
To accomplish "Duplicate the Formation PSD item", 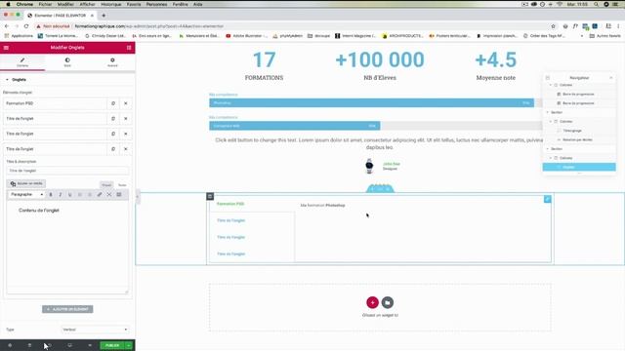I will (113, 103).
